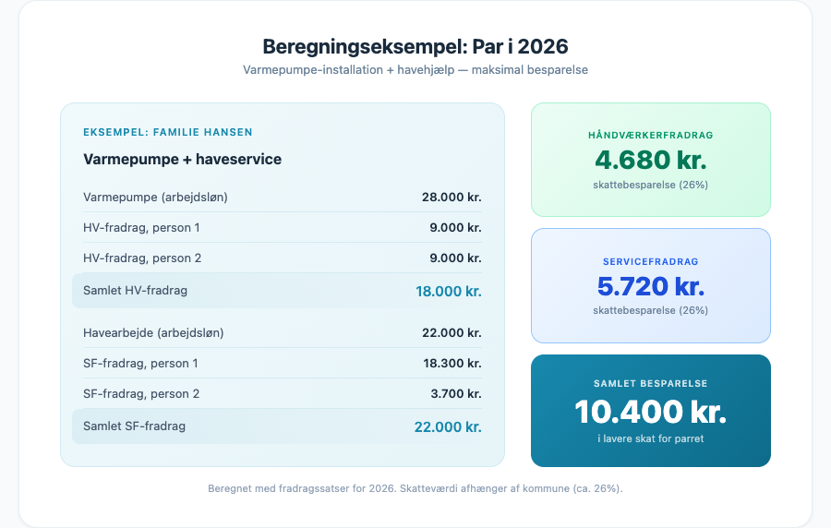
Task: Click the HV-fradrag, person 2 row label
Action: pos(141,258)
